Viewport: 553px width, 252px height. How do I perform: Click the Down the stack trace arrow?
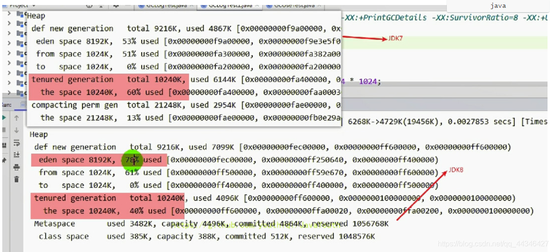click(16, 130)
